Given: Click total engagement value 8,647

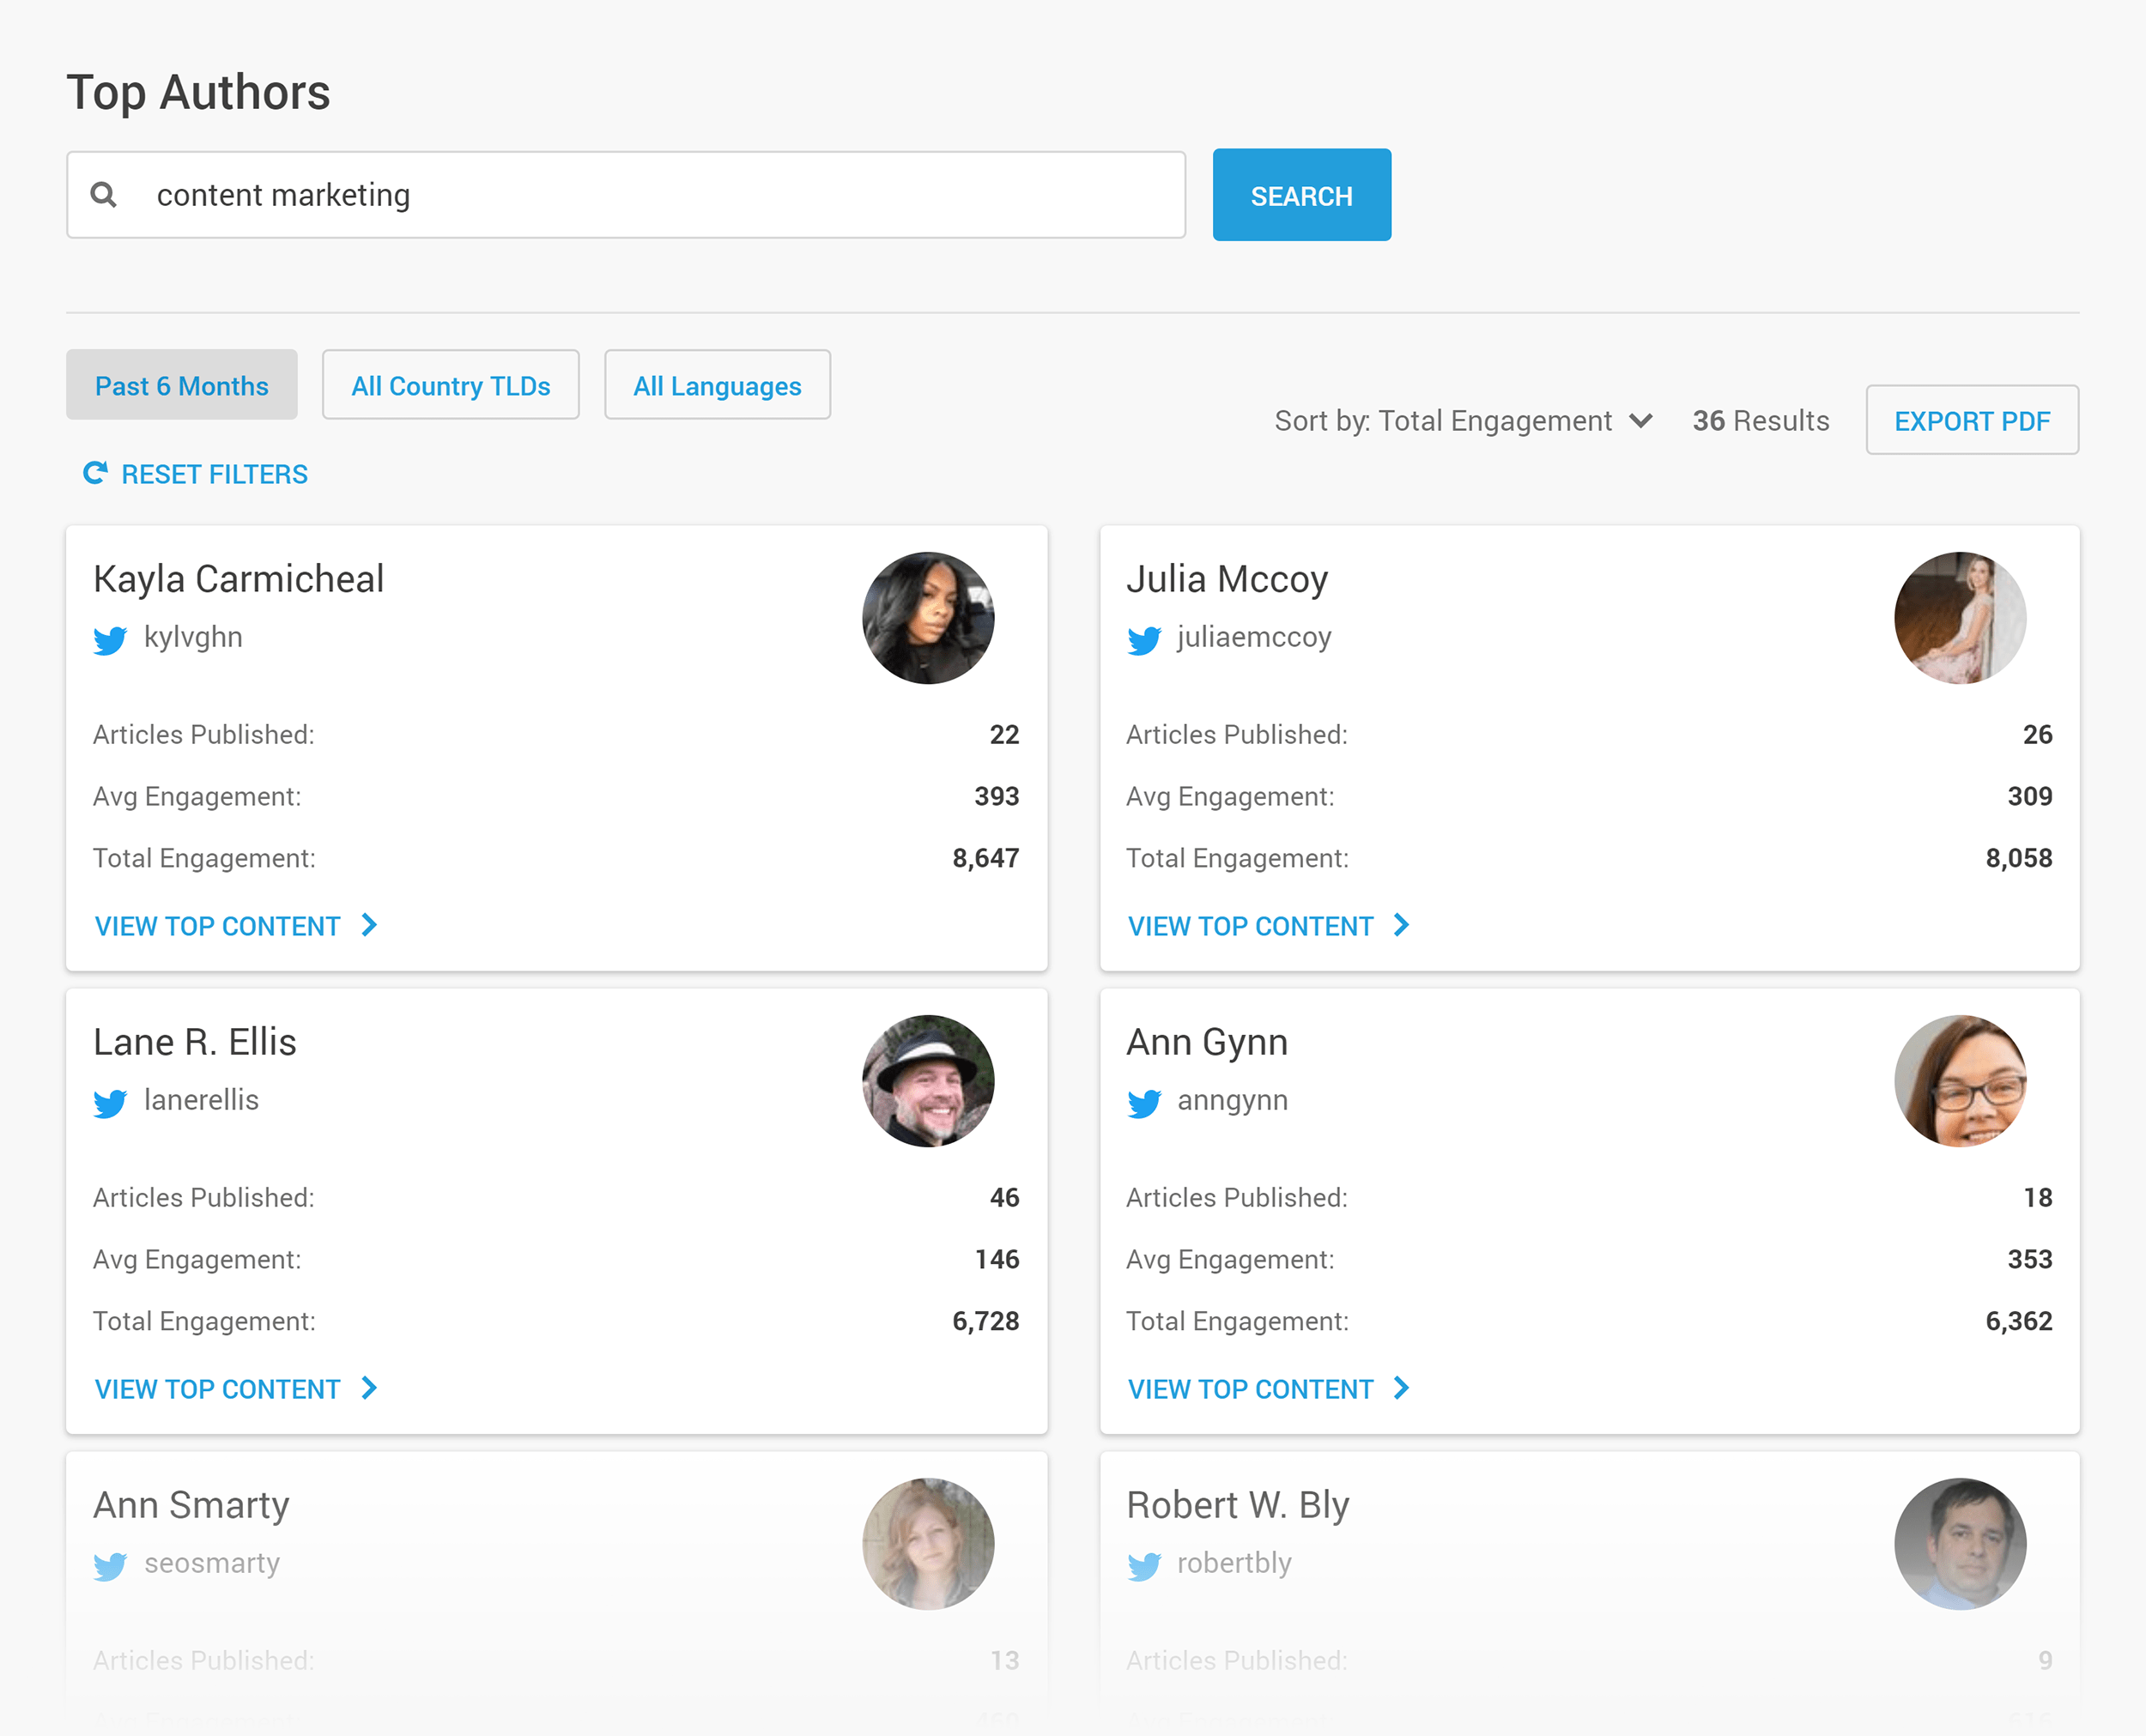Looking at the screenshot, I should [985, 858].
